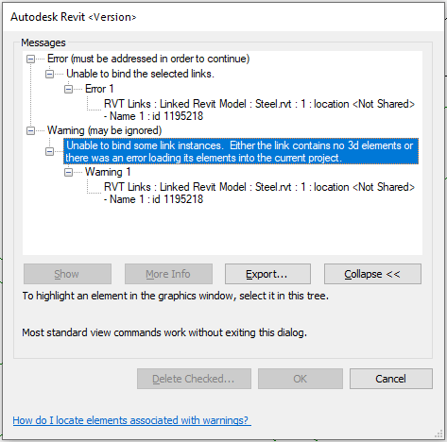Select Steel.rvt link entry under Error 1
447x442 pixels.
pos(259,110)
